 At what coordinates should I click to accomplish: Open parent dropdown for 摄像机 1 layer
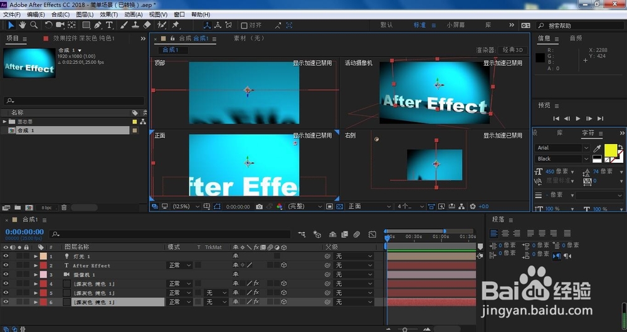[354, 274]
